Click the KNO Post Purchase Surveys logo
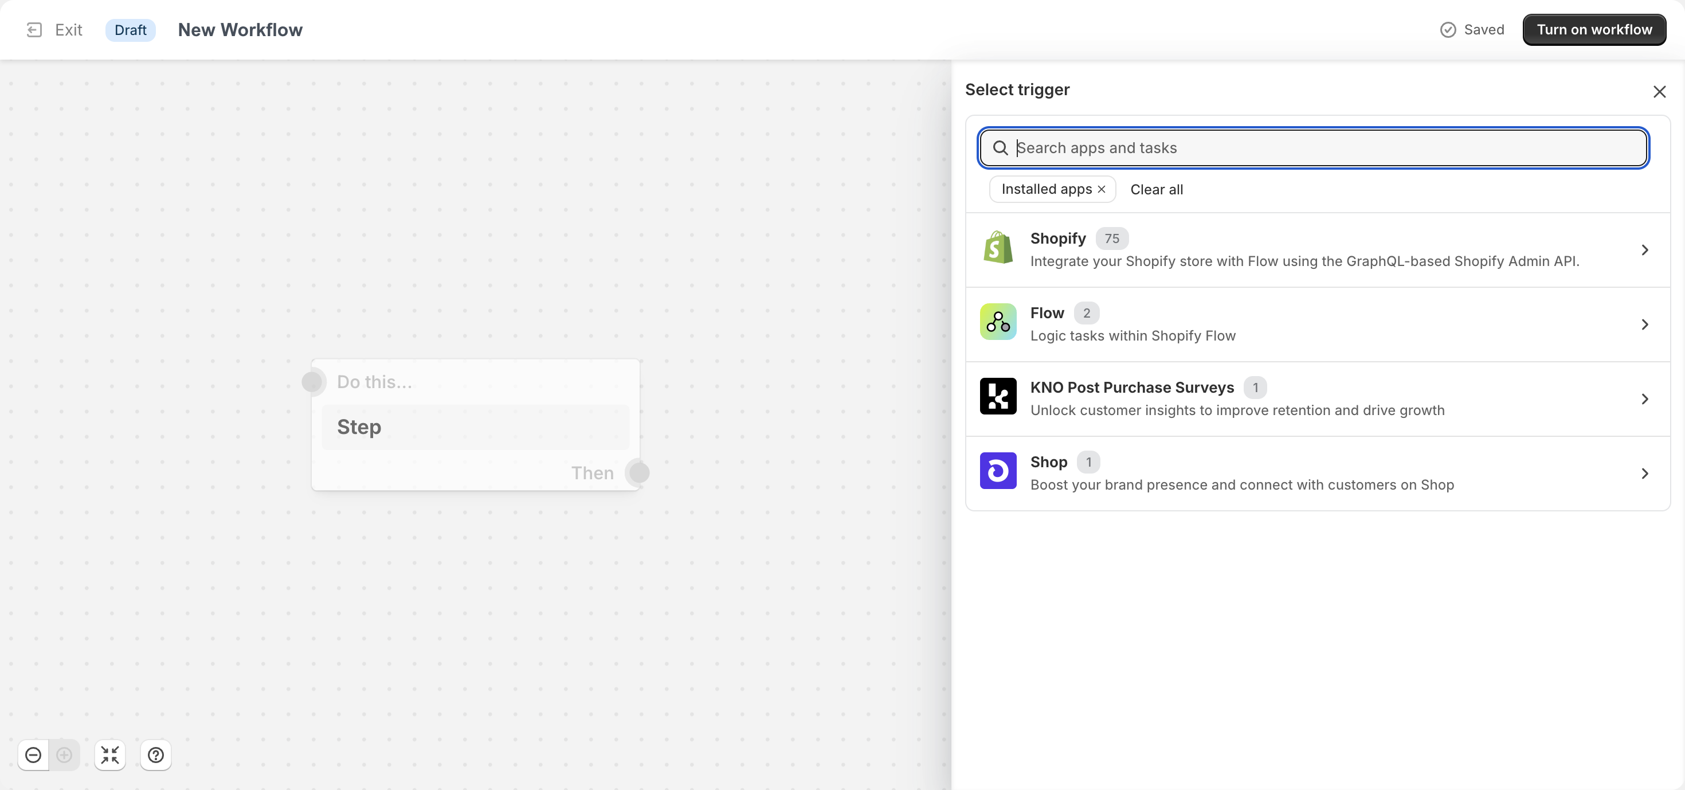Screen dimensions: 1685x790 click(x=998, y=396)
